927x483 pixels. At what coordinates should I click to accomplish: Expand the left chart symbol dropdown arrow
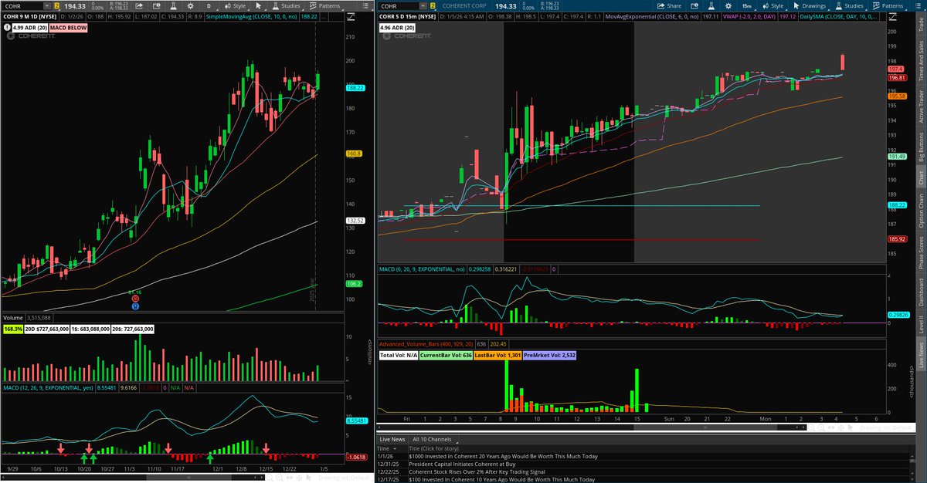(47, 6)
